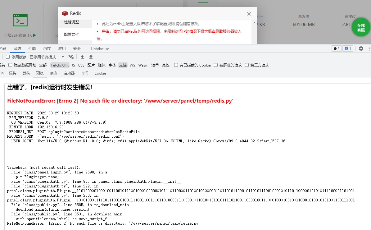The width and height of the screenshot is (371, 230).
Task: Click 总发送 value 601.06 MB
Action: [x=304, y=24]
